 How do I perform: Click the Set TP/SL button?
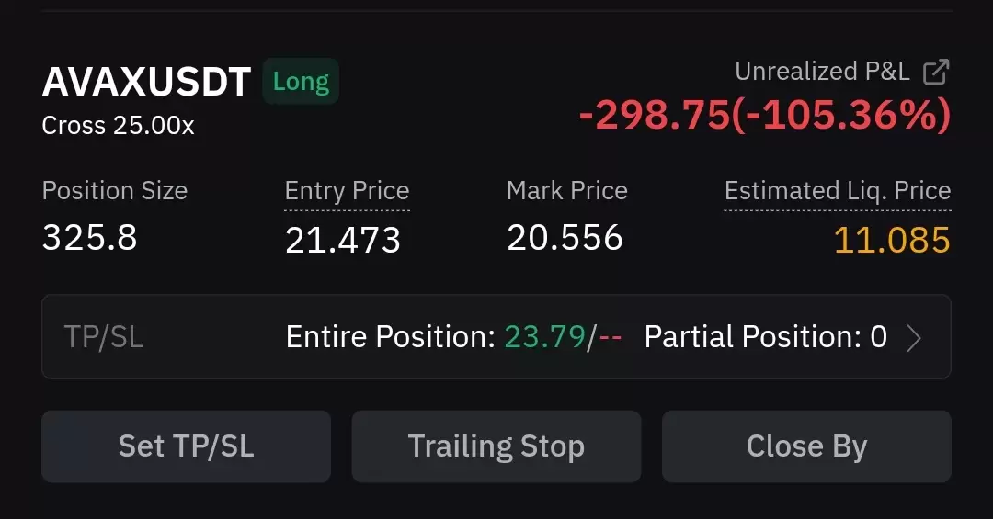186,446
